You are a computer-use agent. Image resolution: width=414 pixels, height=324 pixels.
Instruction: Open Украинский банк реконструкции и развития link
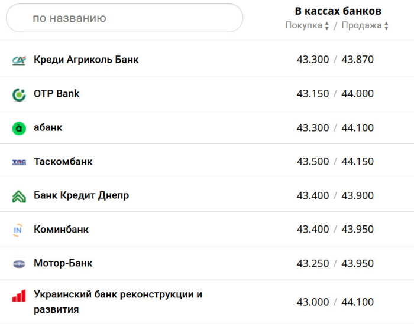pos(118,302)
